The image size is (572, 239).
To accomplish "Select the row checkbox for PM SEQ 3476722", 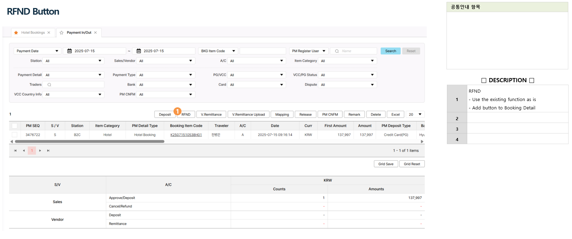I will click(15, 135).
